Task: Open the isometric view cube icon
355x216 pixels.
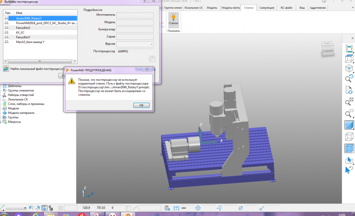Action: 349,68
